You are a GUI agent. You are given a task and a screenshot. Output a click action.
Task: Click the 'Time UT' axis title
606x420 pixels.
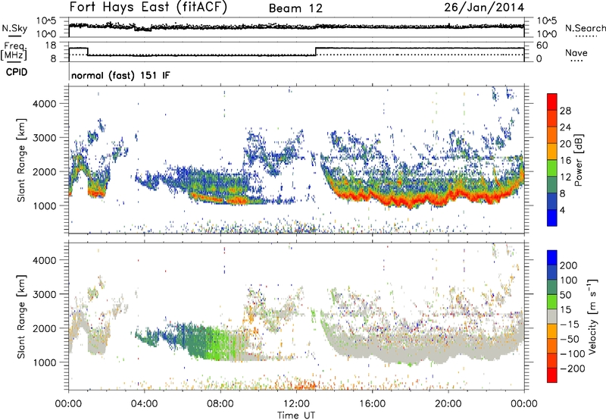click(x=296, y=415)
